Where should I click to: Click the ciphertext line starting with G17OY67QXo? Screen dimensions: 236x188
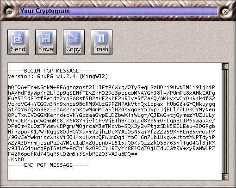click(112, 109)
